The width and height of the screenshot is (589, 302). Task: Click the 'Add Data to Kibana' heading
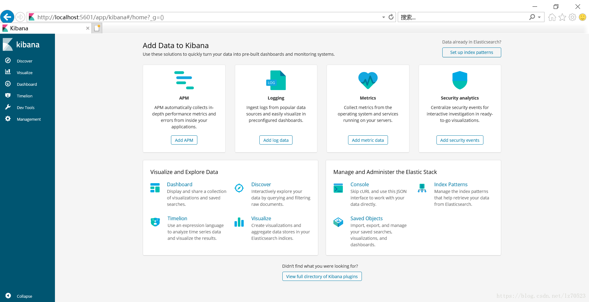176,45
